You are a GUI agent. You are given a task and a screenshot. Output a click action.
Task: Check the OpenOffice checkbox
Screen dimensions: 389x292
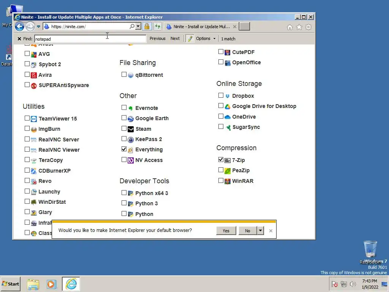[x=221, y=62]
